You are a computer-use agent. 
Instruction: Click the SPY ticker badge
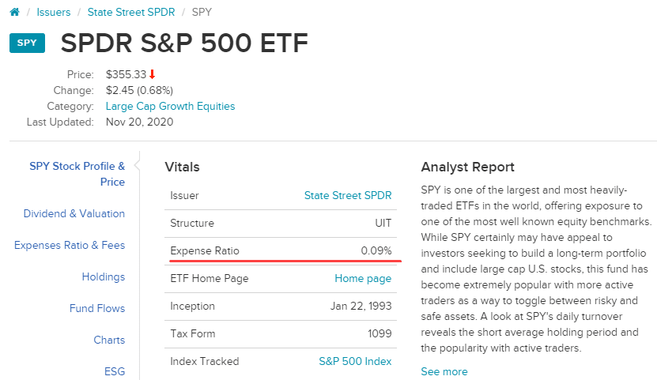(27, 43)
